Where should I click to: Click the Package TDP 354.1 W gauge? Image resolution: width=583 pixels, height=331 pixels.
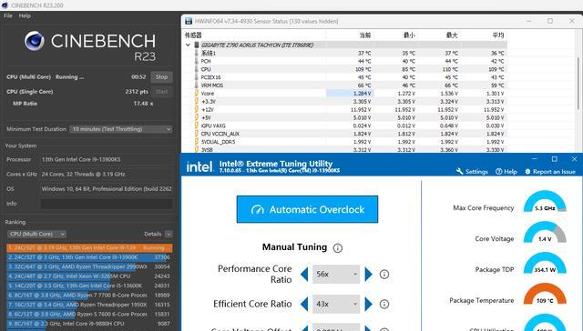[x=545, y=264]
